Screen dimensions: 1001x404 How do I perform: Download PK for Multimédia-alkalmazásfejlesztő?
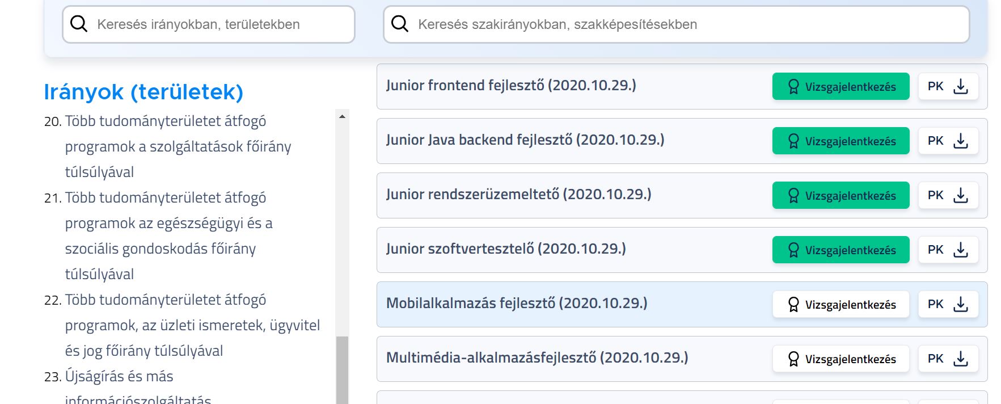948,359
